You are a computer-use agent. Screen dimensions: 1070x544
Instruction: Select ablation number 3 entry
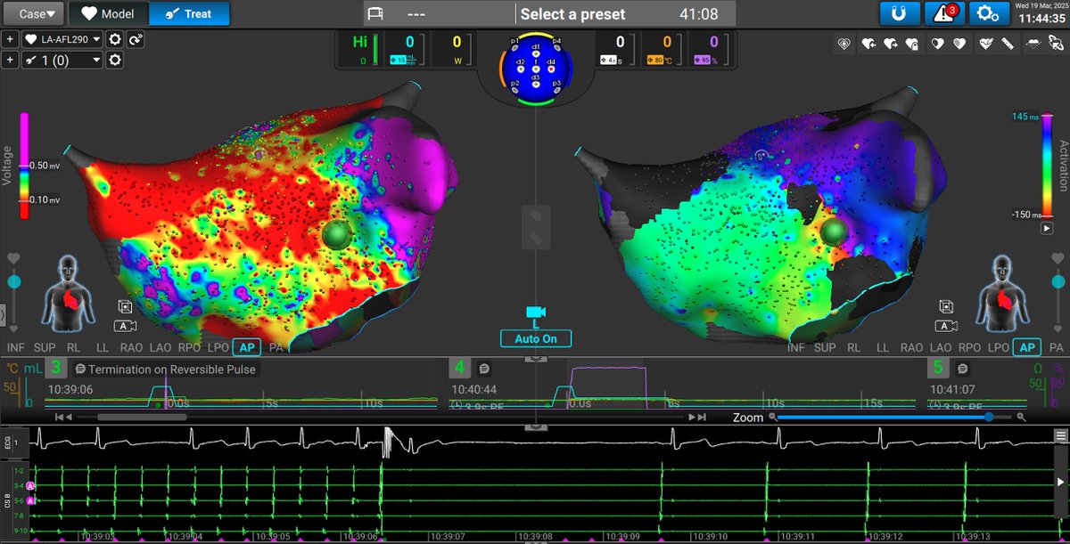[x=56, y=368]
